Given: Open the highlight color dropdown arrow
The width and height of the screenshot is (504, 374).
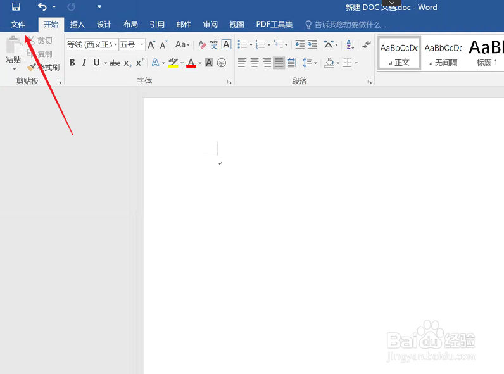Looking at the screenshot, I should pos(182,63).
